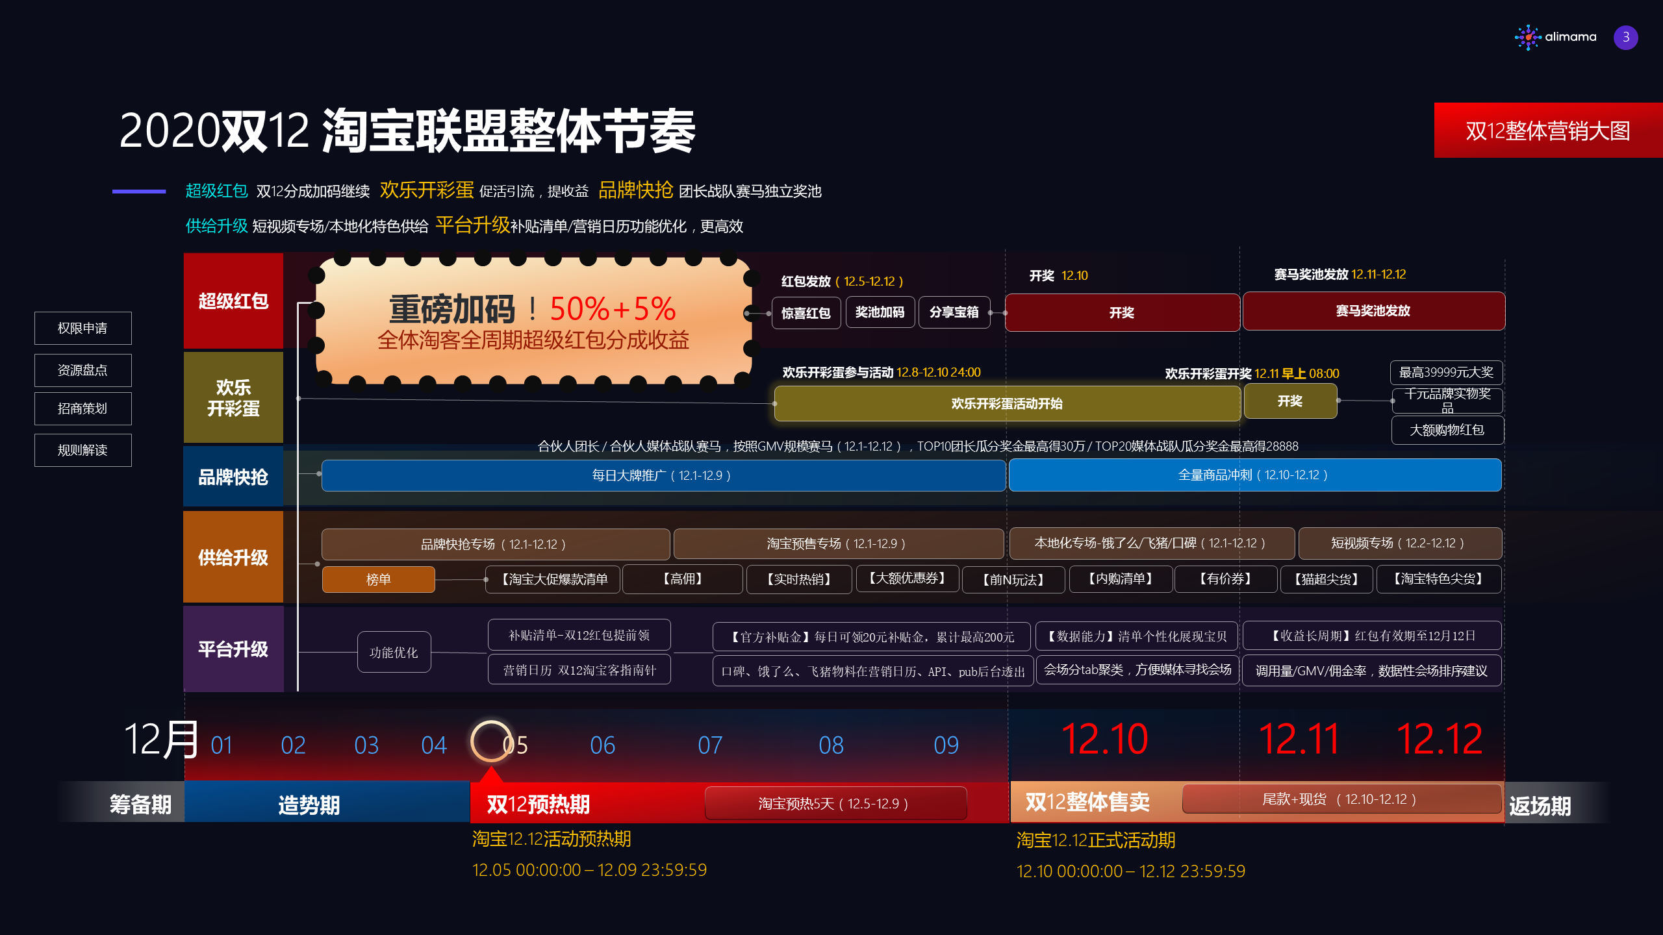Click the olive 开奖 box
1663x935 pixels.
point(1290,401)
